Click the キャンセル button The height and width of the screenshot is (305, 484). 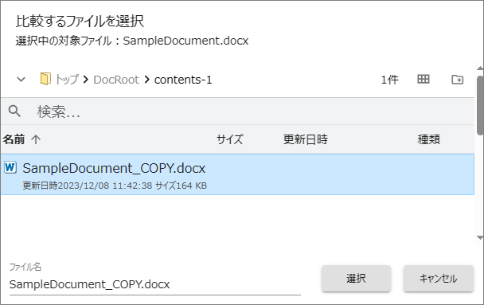pyautogui.click(x=439, y=279)
